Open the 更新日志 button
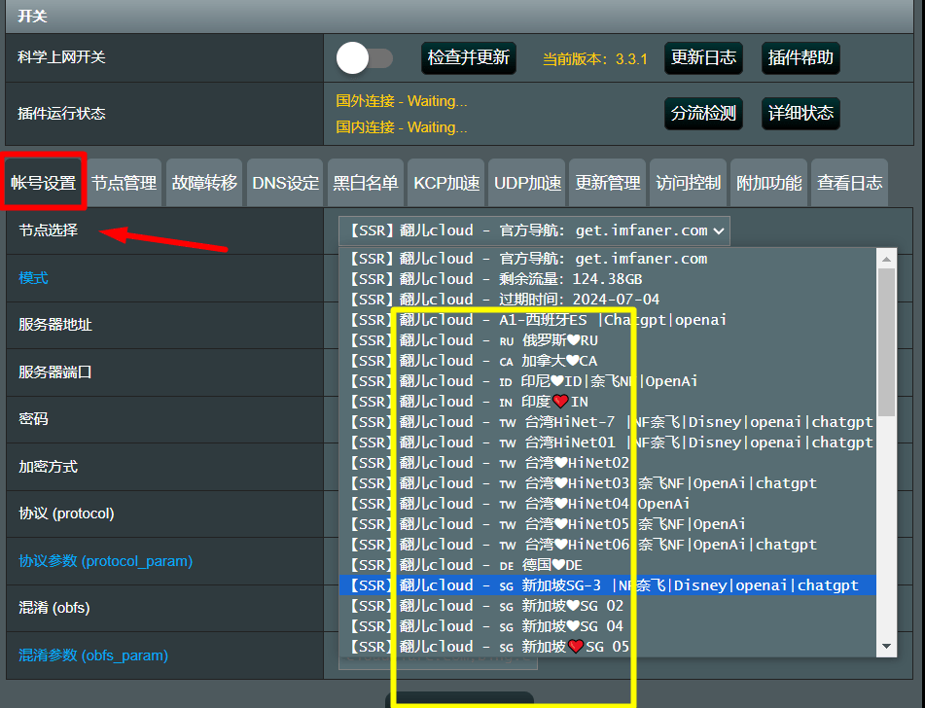Image resolution: width=925 pixels, height=708 pixels. click(x=703, y=57)
